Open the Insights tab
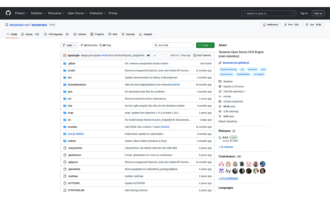330x200 pixels. pyautogui.click(x=146, y=34)
